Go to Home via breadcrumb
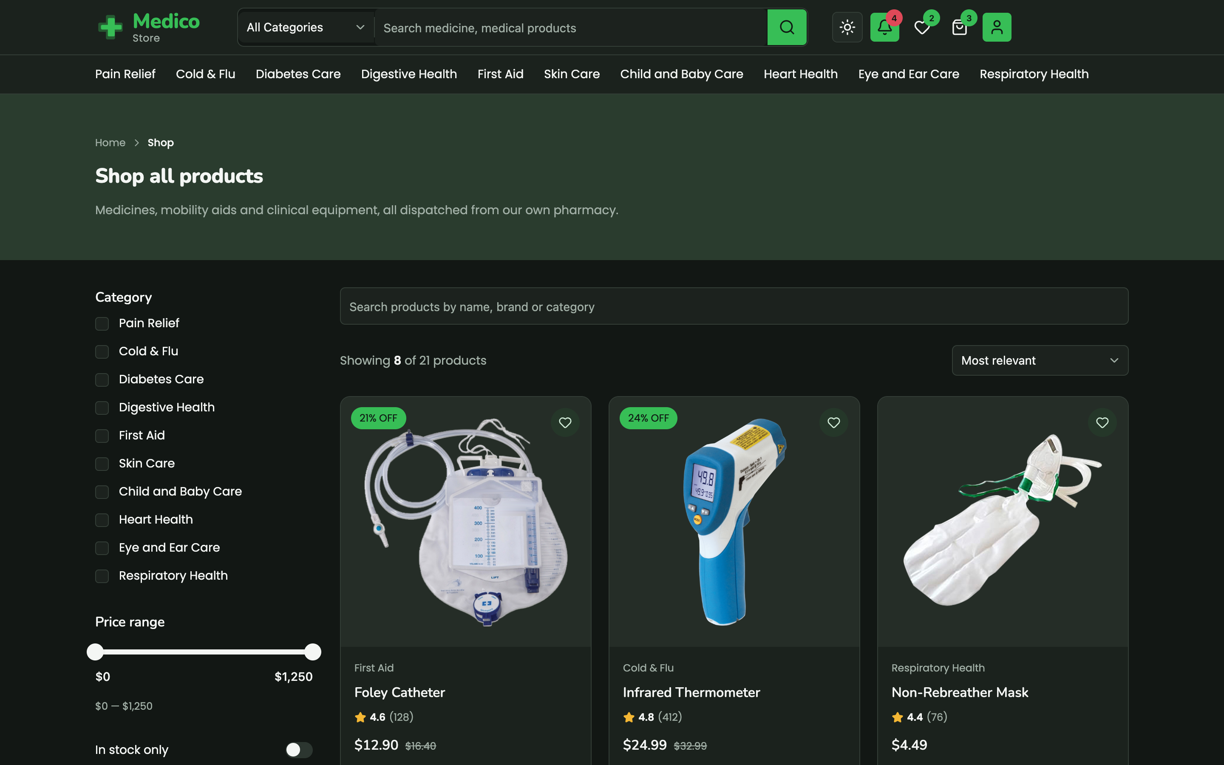 [110, 143]
